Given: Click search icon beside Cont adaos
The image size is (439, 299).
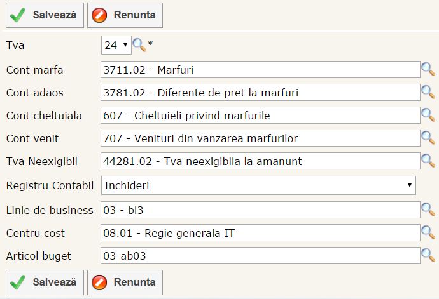Looking at the screenshot, I should [428, 91].
